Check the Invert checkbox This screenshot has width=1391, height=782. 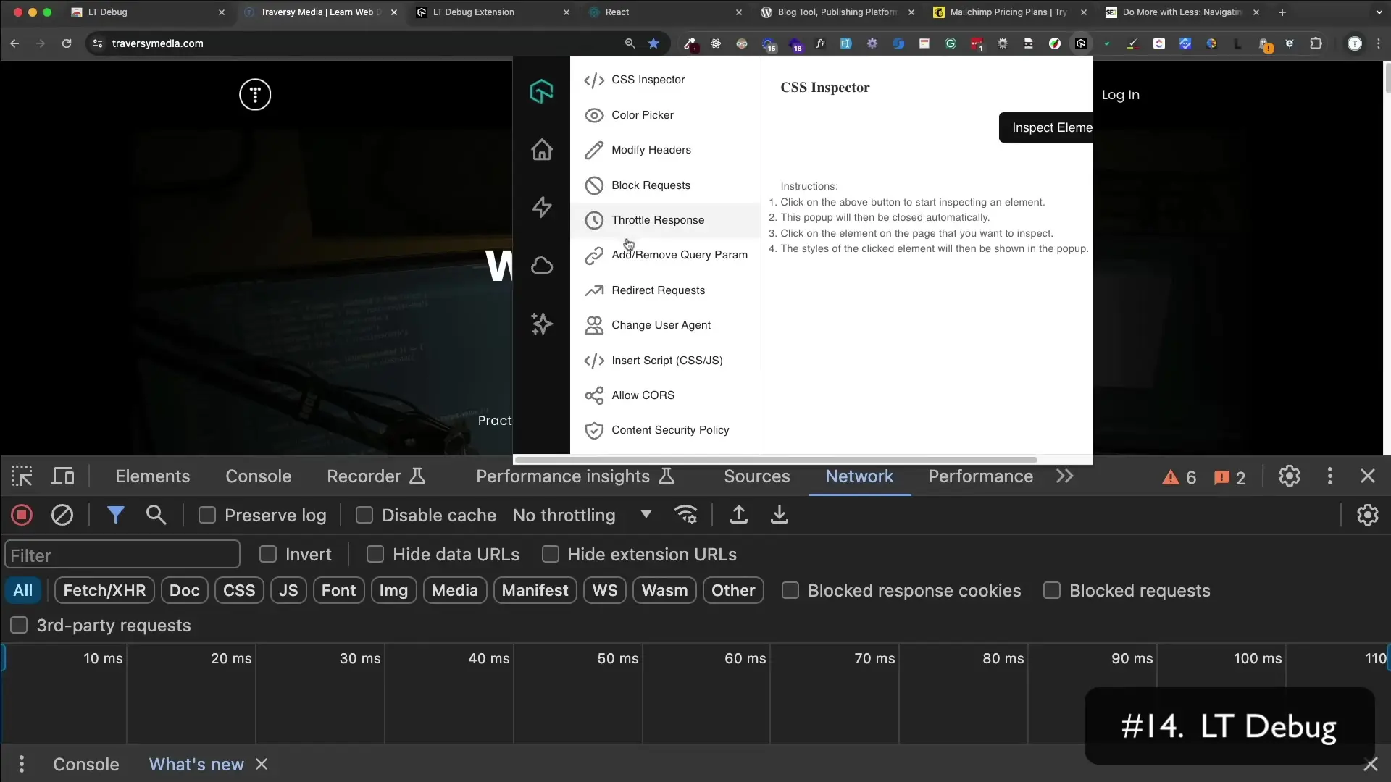click(268, 555)
